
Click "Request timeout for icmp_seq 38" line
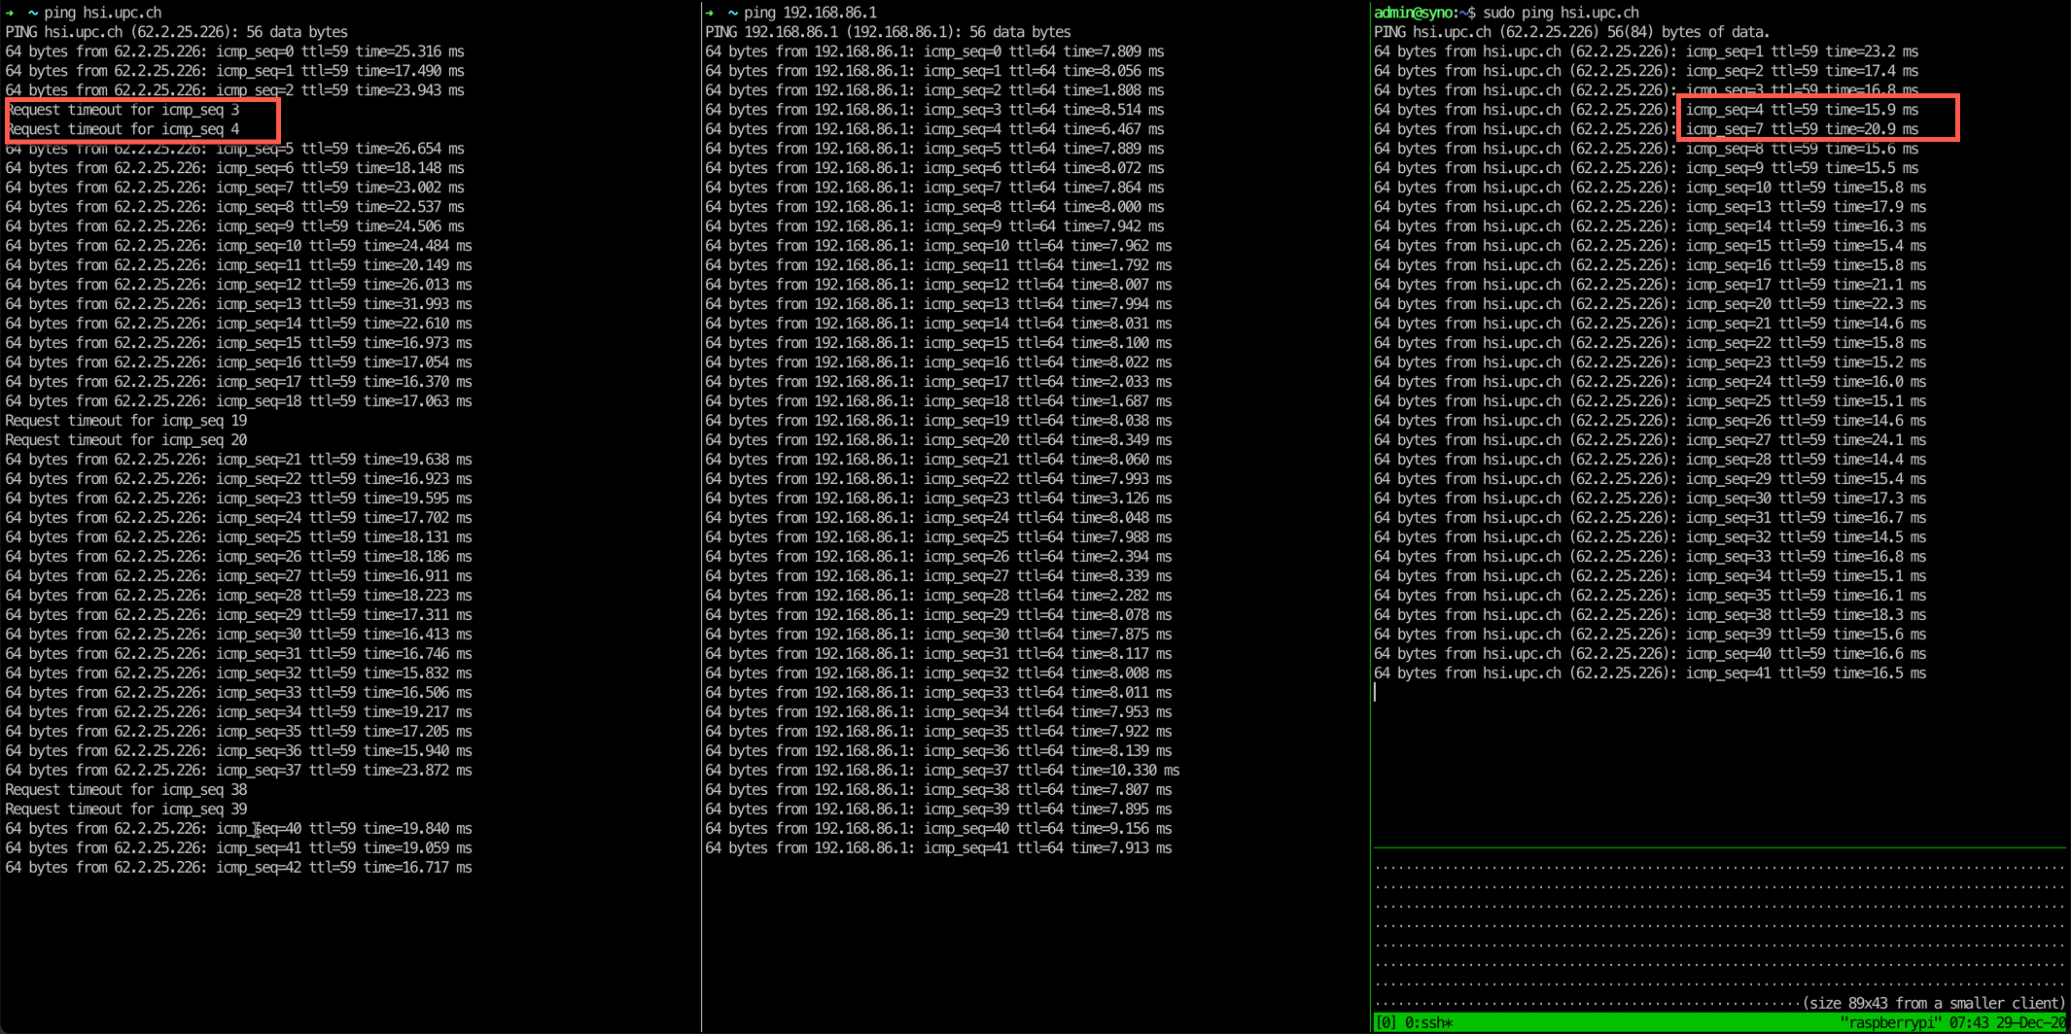(x=126, y=790)
